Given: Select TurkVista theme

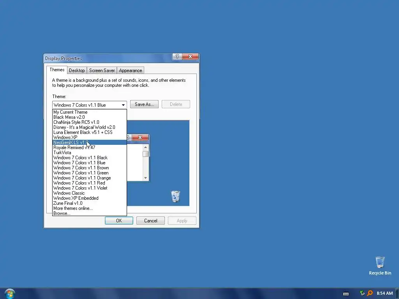Looking at the screenshot, I should (x=90, y=153).
